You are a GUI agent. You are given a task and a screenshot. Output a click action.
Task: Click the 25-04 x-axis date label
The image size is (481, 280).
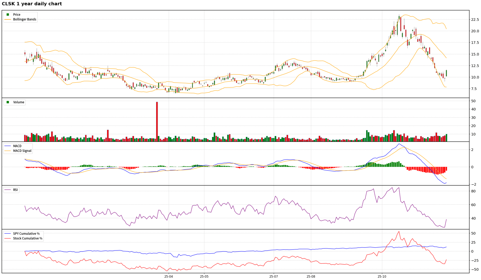169,276
